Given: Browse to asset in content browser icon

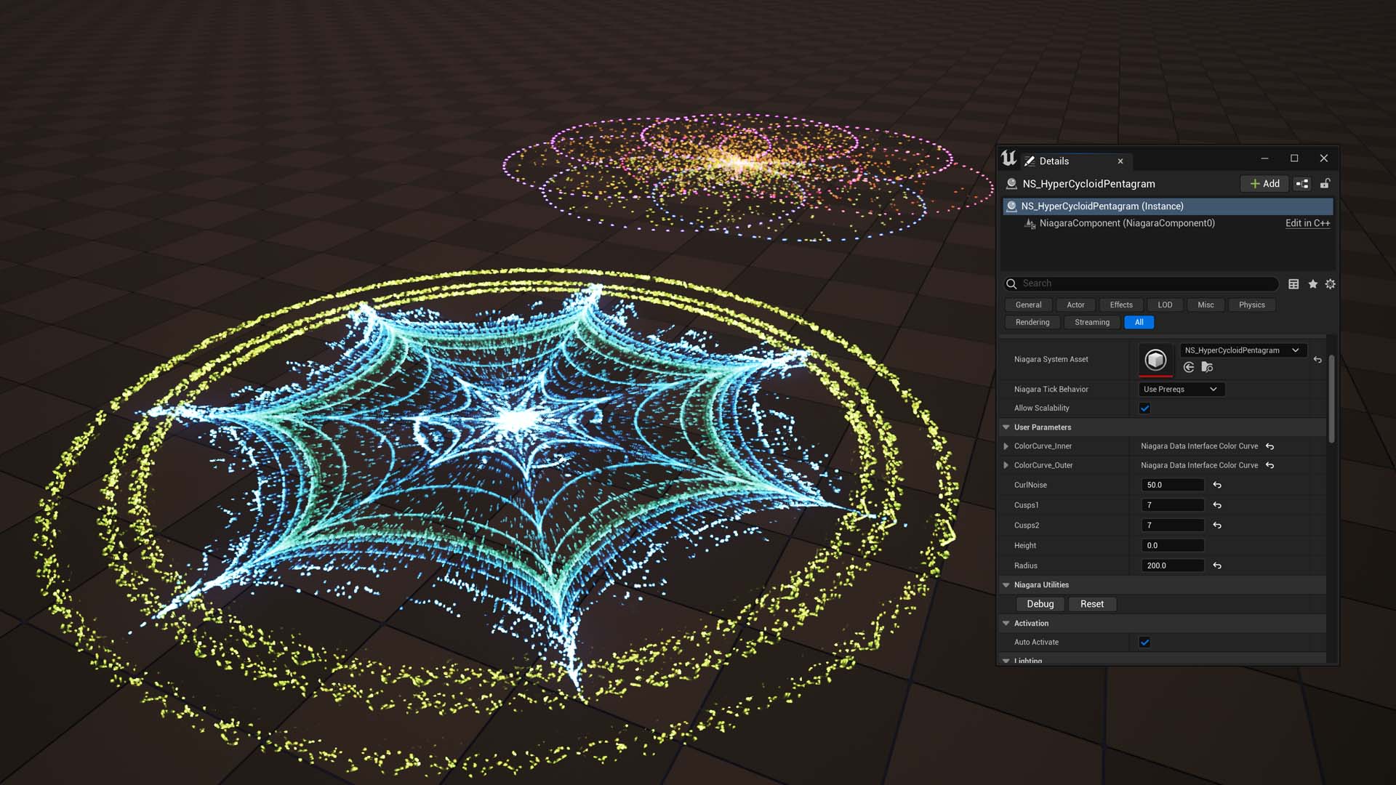Looking at the screenshot, I should [x=1207, y=368].
